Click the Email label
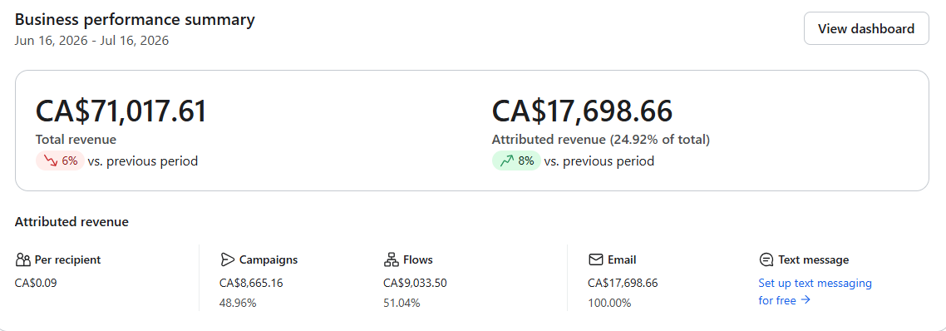Image resolution: width=946 pixels, height=331 pixels. pos(622,259)
